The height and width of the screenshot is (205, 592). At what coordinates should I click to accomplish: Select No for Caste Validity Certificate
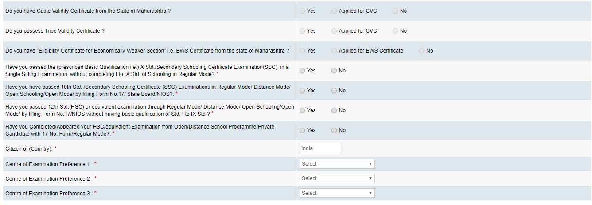coord(395,11)
